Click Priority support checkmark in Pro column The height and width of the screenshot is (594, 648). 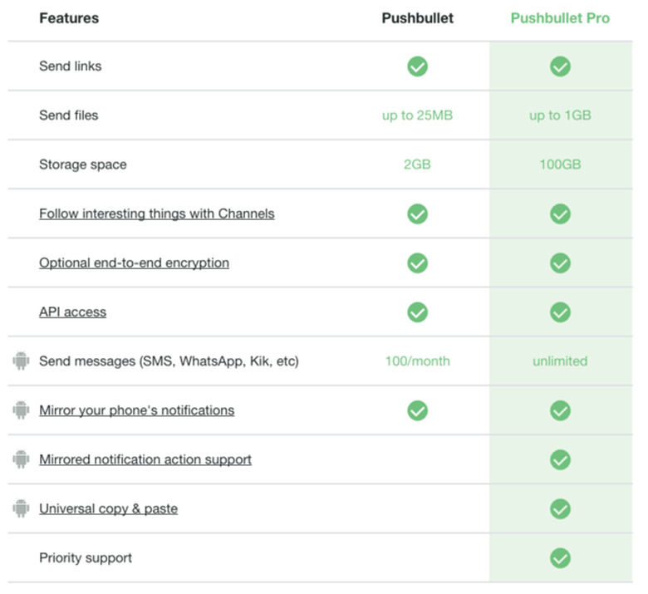click(560, 557)
